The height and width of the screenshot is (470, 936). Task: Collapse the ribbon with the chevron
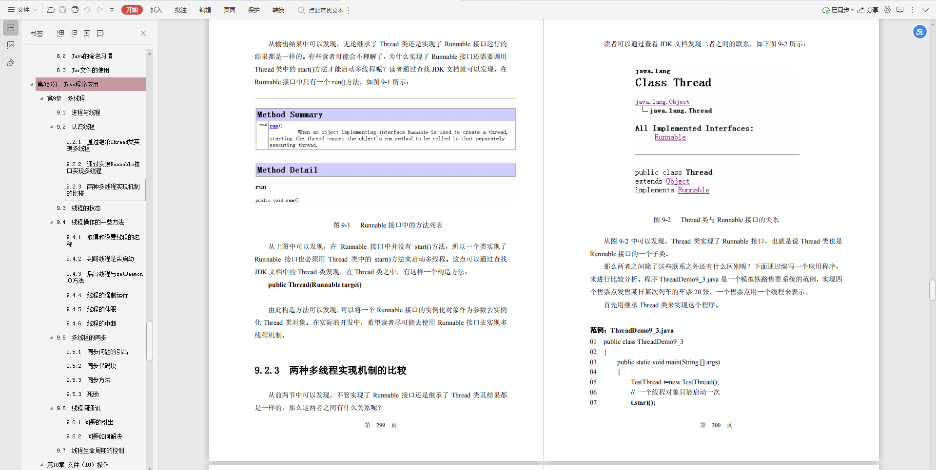coord(925,10)
